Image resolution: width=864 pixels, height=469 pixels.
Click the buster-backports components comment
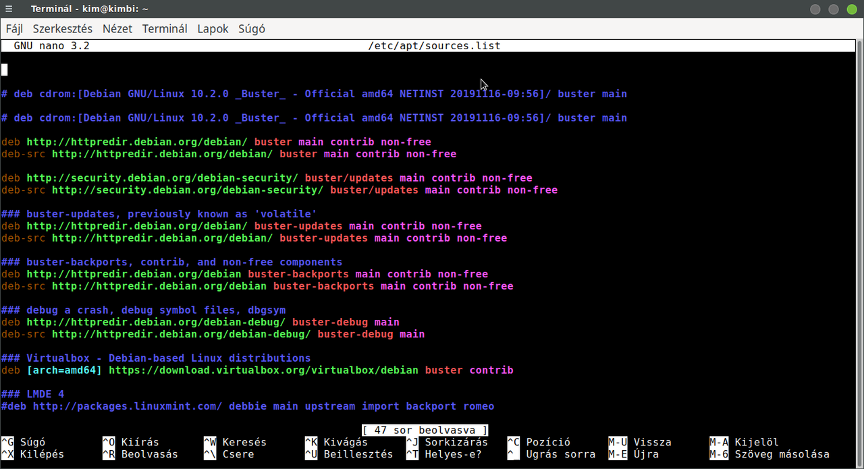(x=172, y=262)
